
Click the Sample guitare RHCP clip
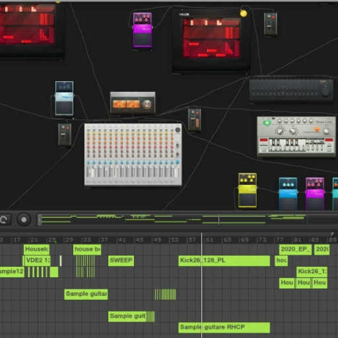coord(224,327)
